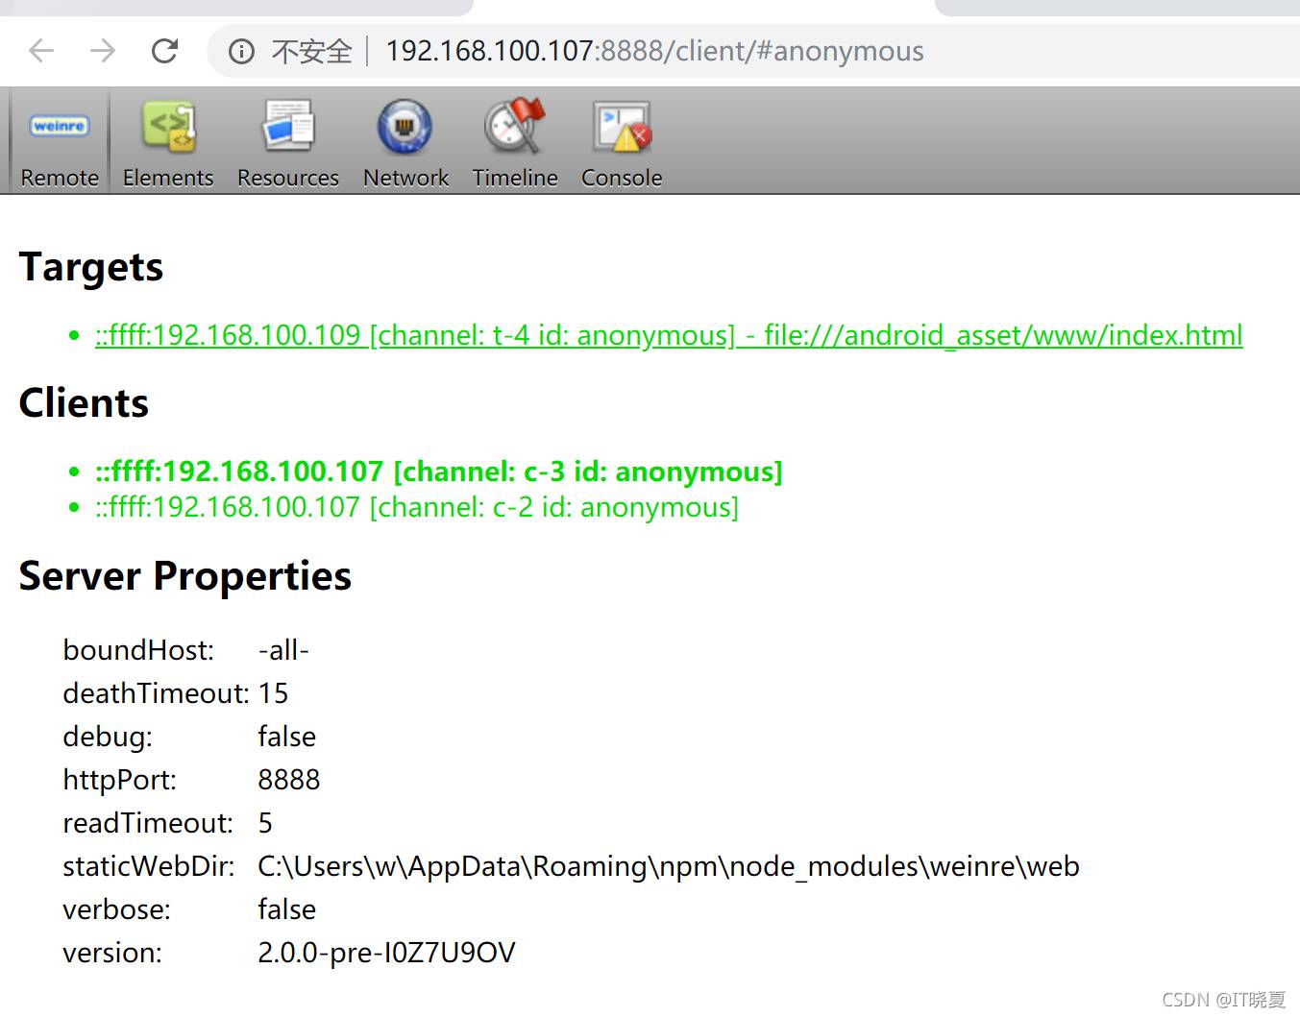Click the debug property label
Viewport: 1300px width, 1017px height.
coord(108,737)
